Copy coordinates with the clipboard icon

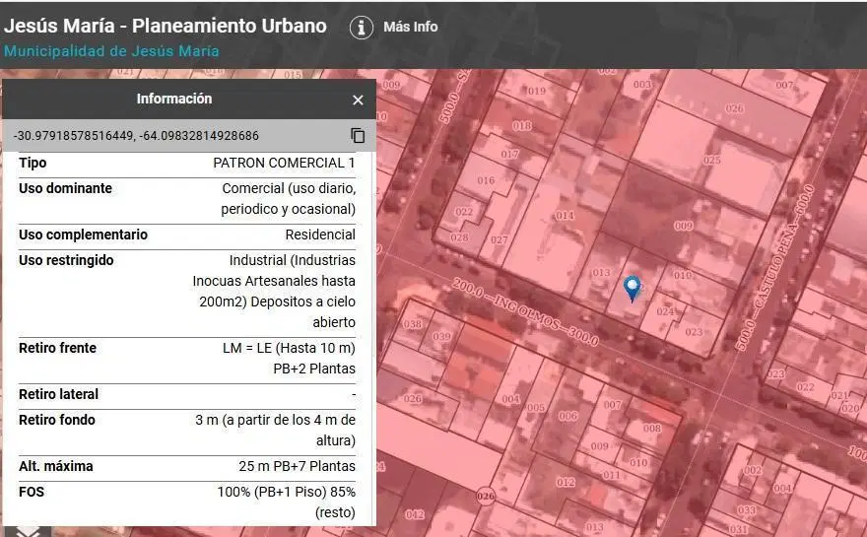click(x=358, y=136)
